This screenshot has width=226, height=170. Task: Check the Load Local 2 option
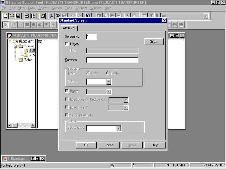pyautogui.click(x=67, y=107)
